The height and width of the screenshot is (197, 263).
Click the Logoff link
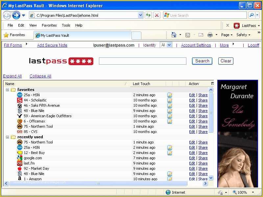point(253,45)
